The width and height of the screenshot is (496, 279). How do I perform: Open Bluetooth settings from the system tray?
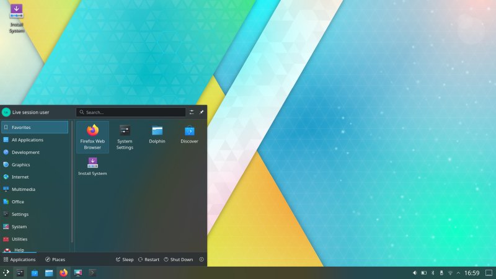point(433,273)
